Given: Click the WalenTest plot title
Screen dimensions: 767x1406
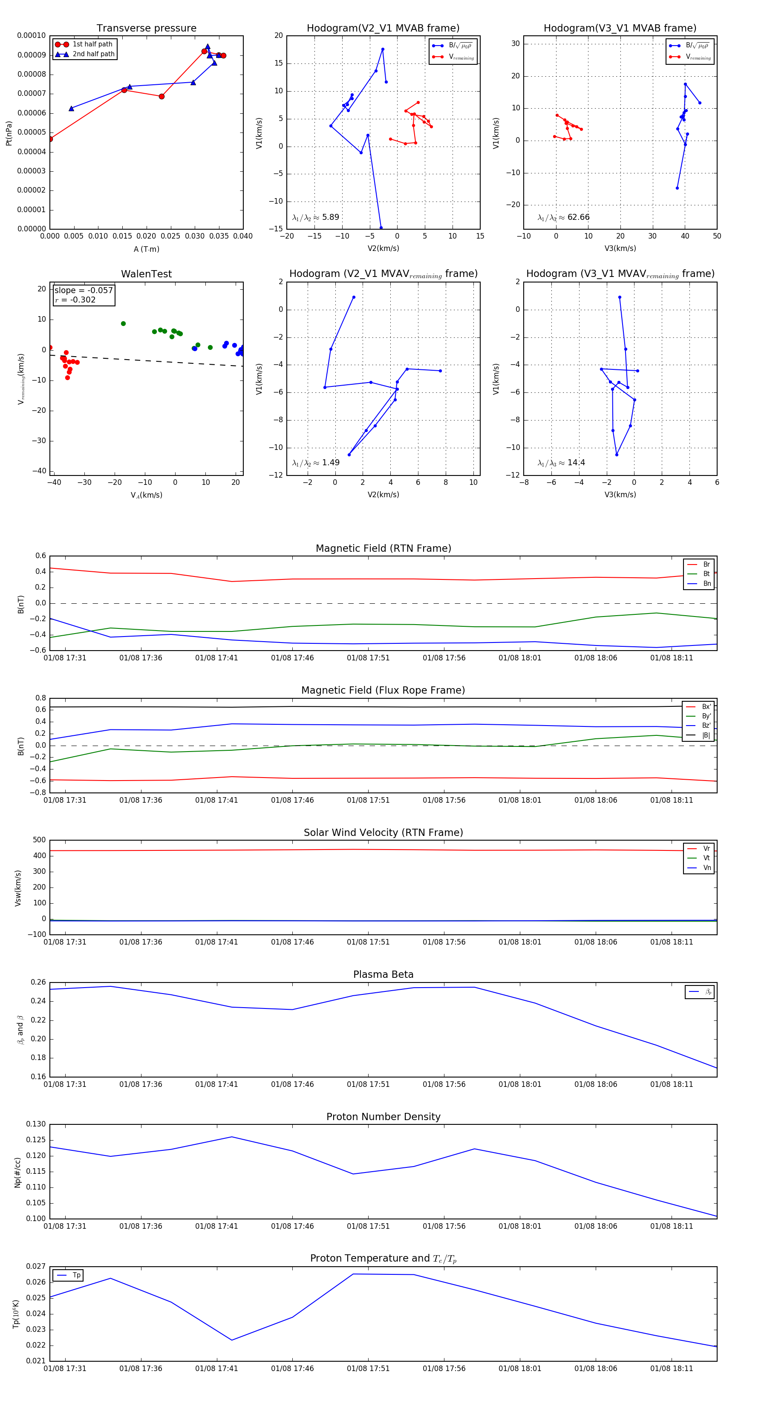Looking at the screenshot, I should click(146, 274).
